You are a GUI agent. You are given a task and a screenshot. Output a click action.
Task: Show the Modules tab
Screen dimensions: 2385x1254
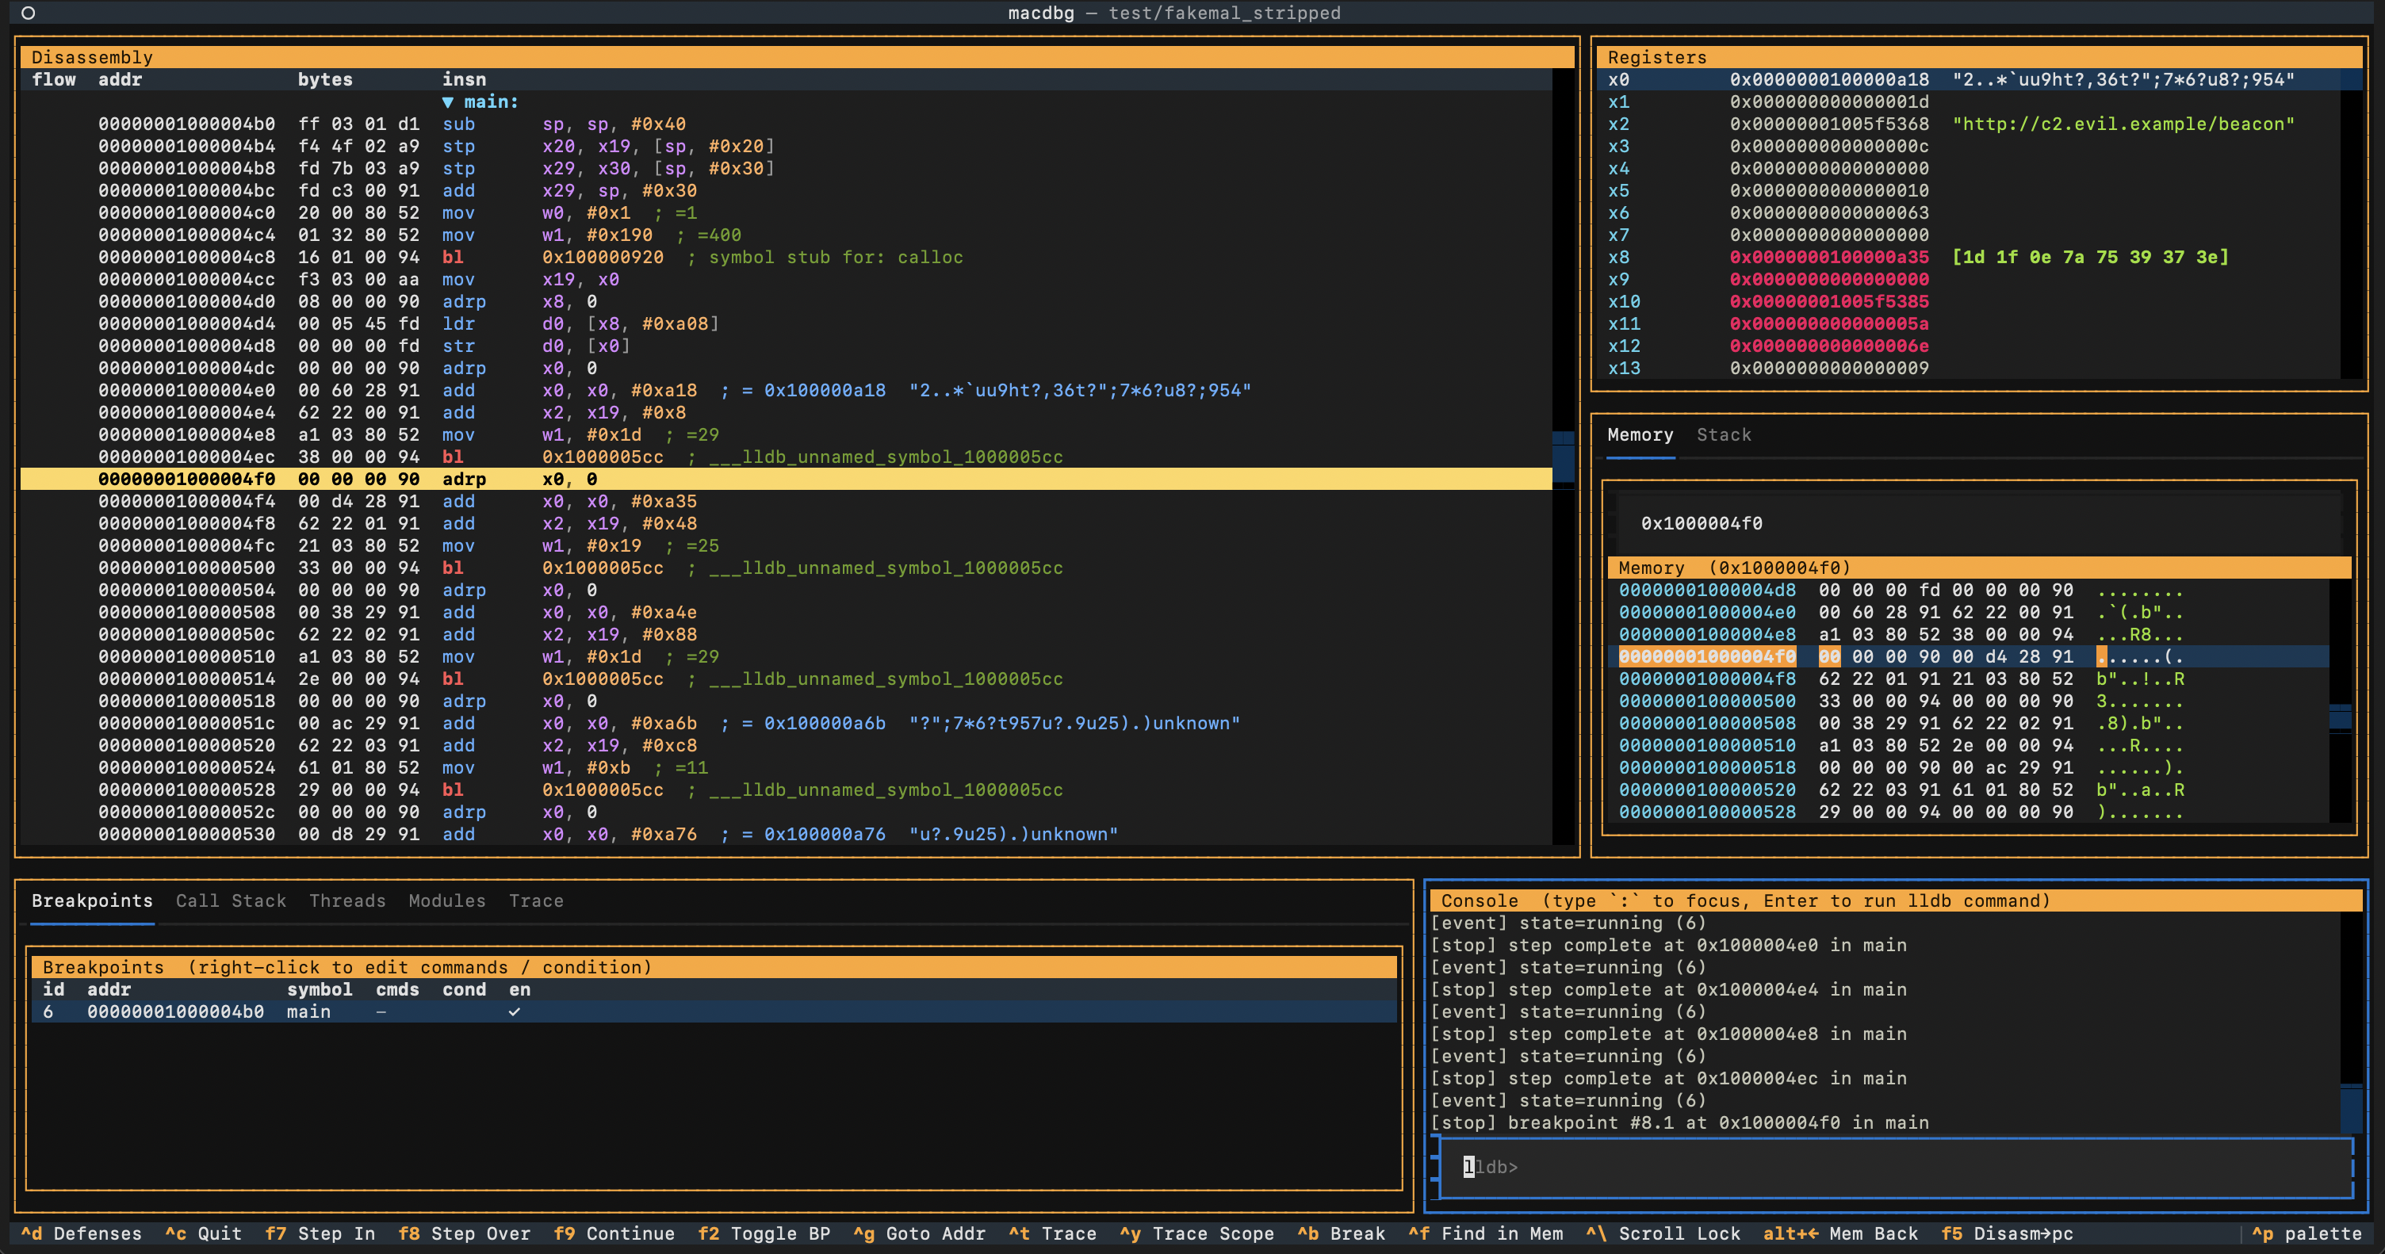(x=447, y=901)
